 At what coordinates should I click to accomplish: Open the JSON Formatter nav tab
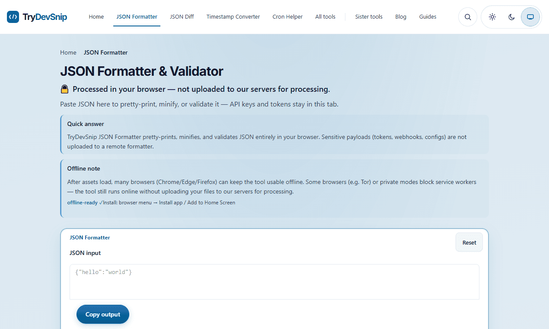(137, 17)
